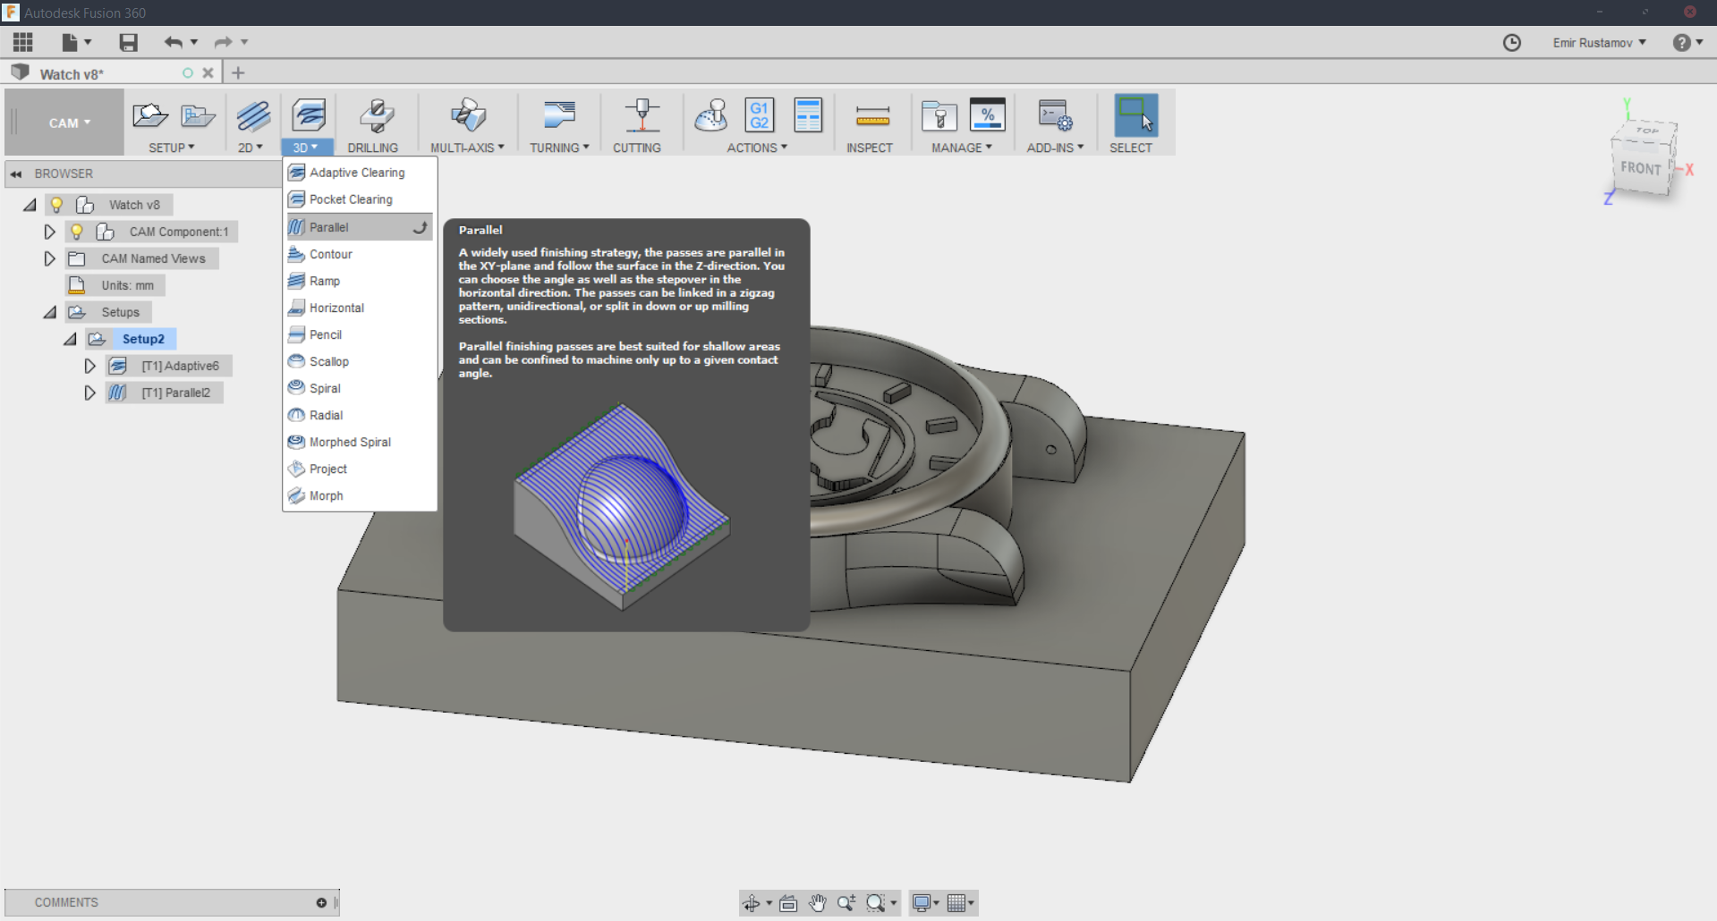Click the Turning tool icon
This screenshot has width=1717, height=921.
click(x=559, y=115)
